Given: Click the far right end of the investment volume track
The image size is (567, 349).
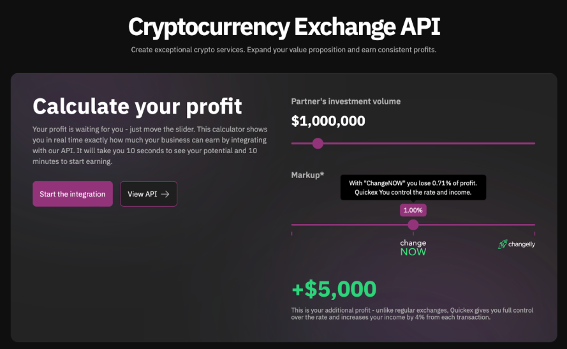Looking at the screenshot, I should [x=533, y=144].
